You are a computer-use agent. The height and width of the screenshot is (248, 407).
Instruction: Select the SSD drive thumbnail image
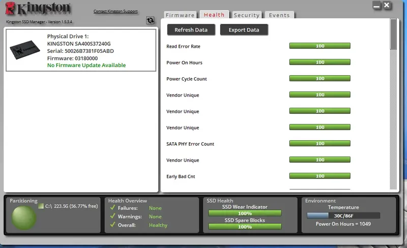point(24,49)
